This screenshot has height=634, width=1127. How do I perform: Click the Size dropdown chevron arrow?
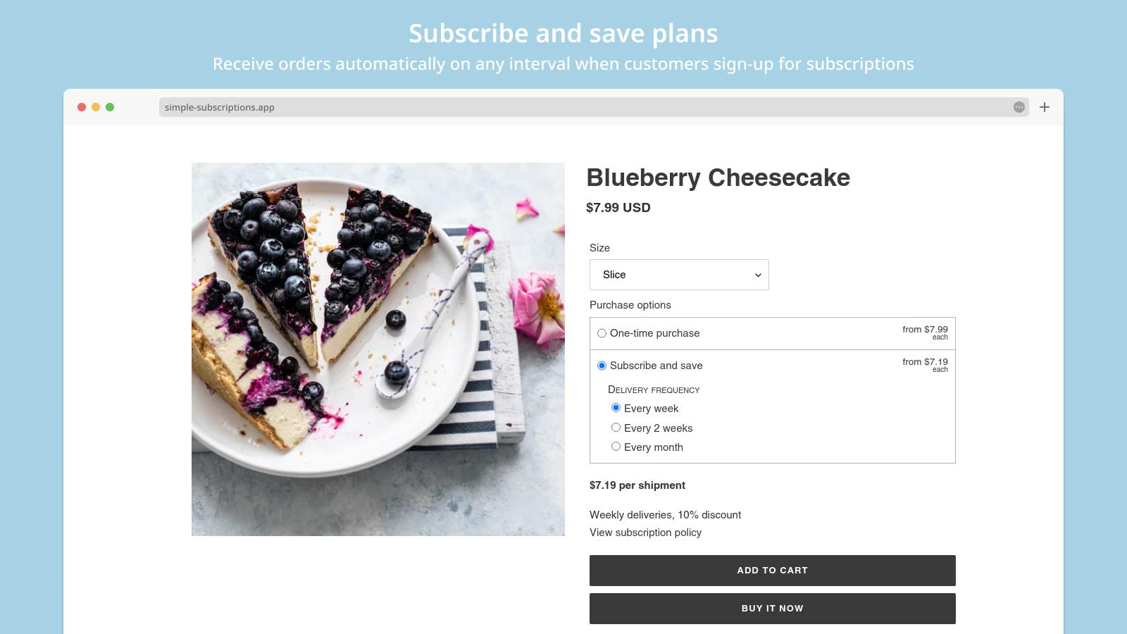coord(758,275)
